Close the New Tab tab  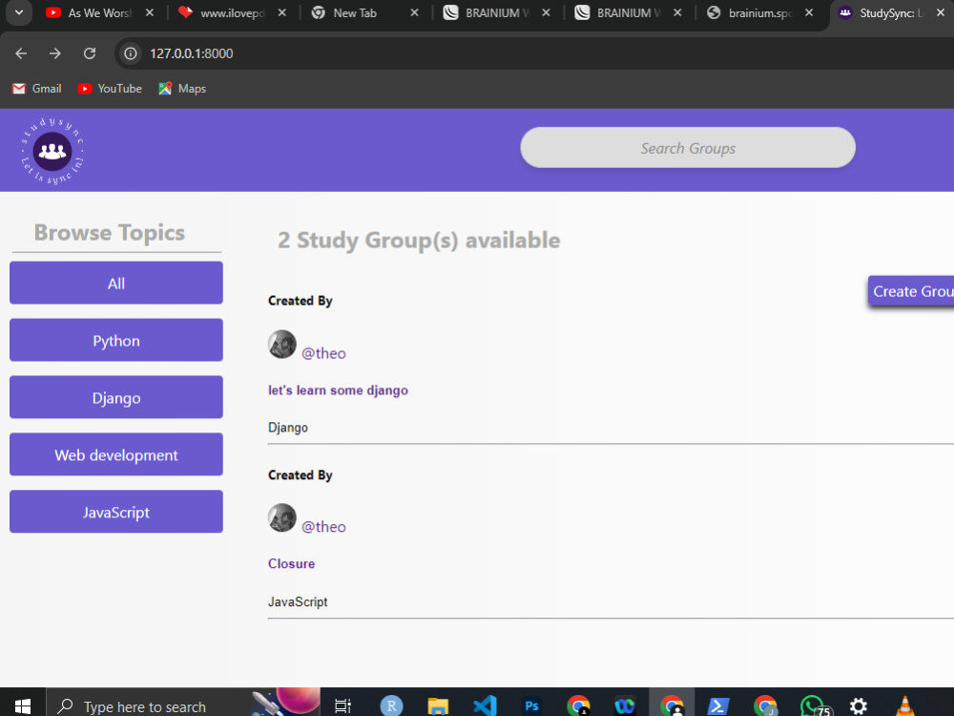[x=414, y=12]
